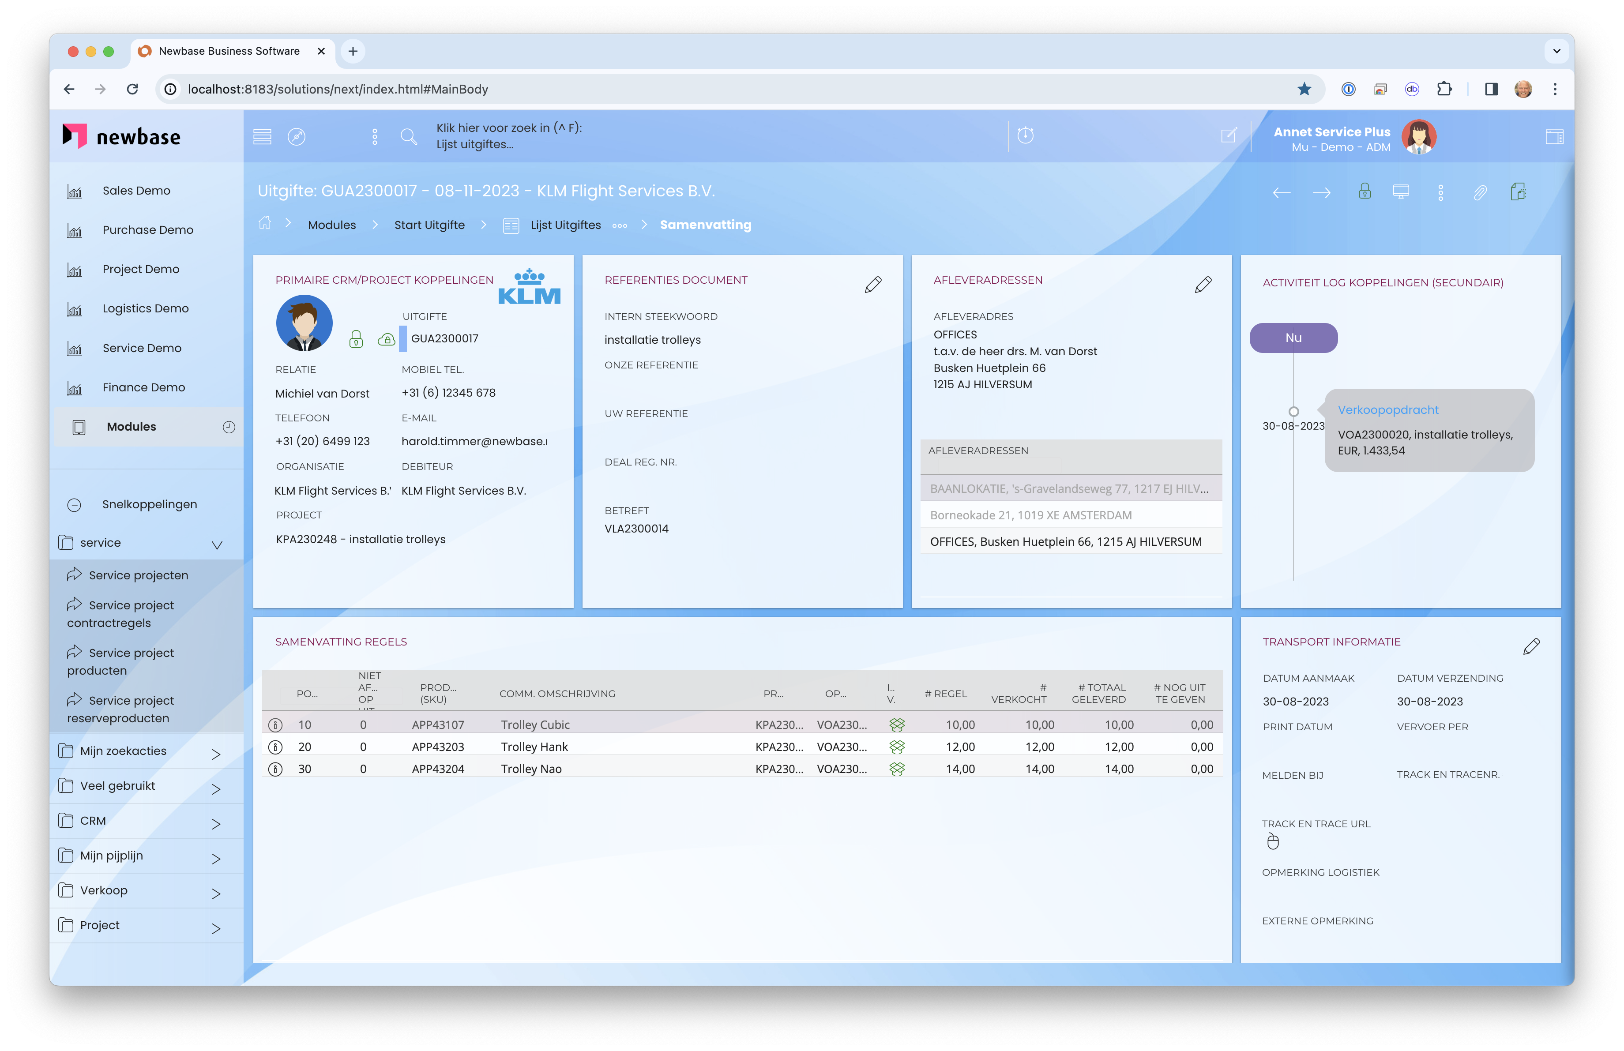Collapse the service folder

coord(216,544)
